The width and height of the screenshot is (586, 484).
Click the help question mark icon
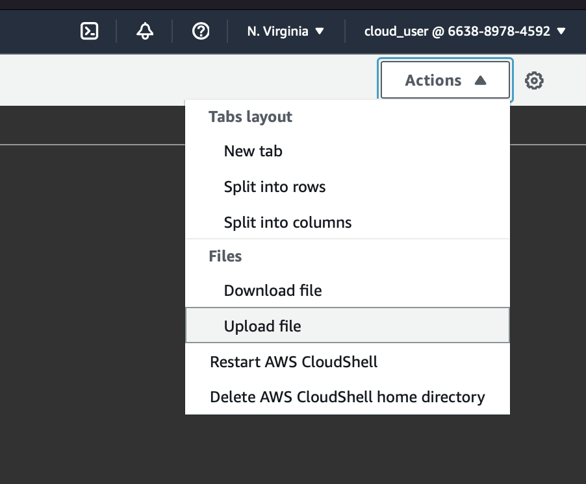click(x=201, y=31)
